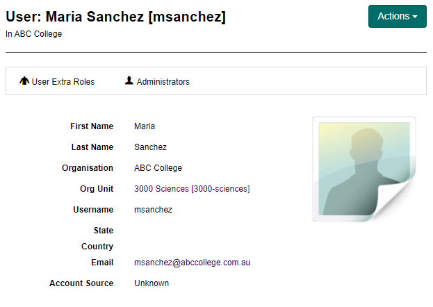
Task: Open the Actions dropdown menu
Action: coord(397,16)
